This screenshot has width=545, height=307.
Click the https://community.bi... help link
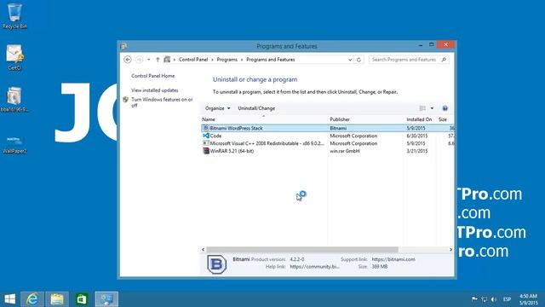point(314,267)
